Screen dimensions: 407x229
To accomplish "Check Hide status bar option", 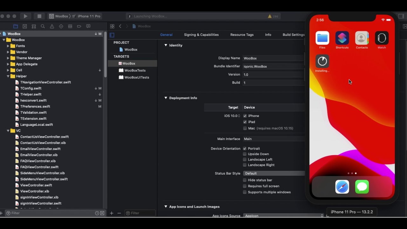I will [x=245, y=180].
